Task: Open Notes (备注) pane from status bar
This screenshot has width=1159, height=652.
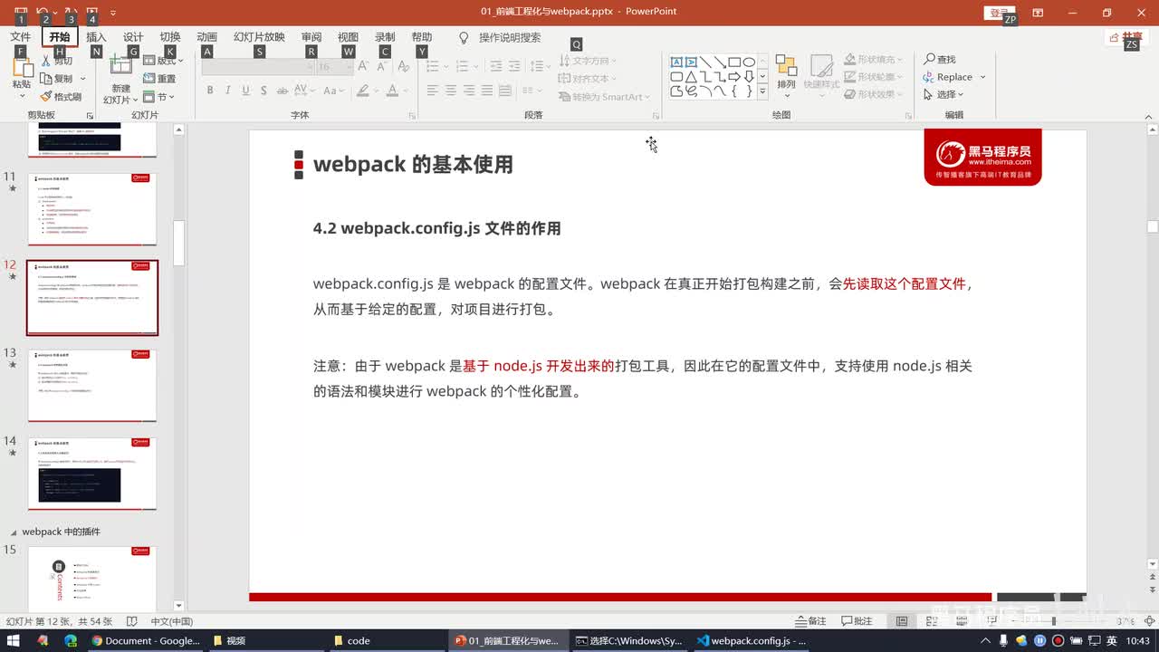Action: [811, 621]
